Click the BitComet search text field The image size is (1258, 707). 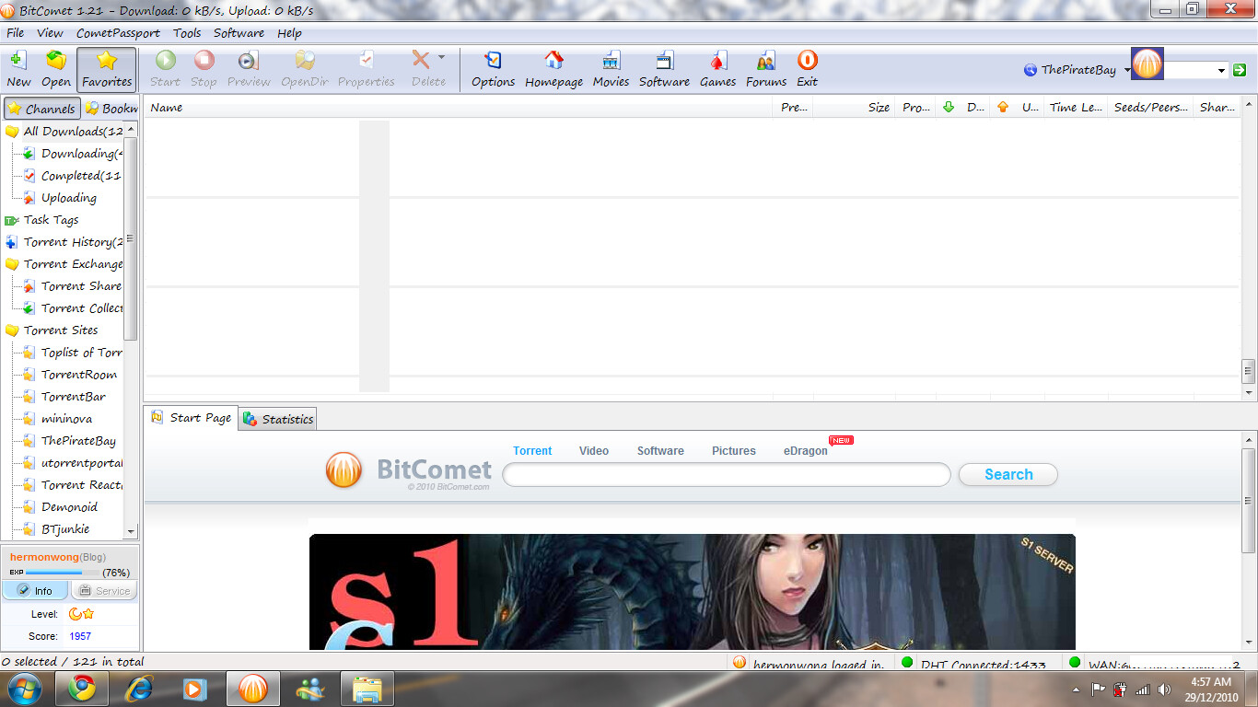(x=726, y=475)
